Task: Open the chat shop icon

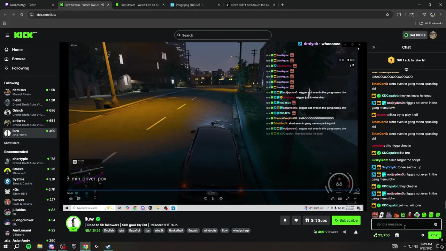Action: click(397, 235)
